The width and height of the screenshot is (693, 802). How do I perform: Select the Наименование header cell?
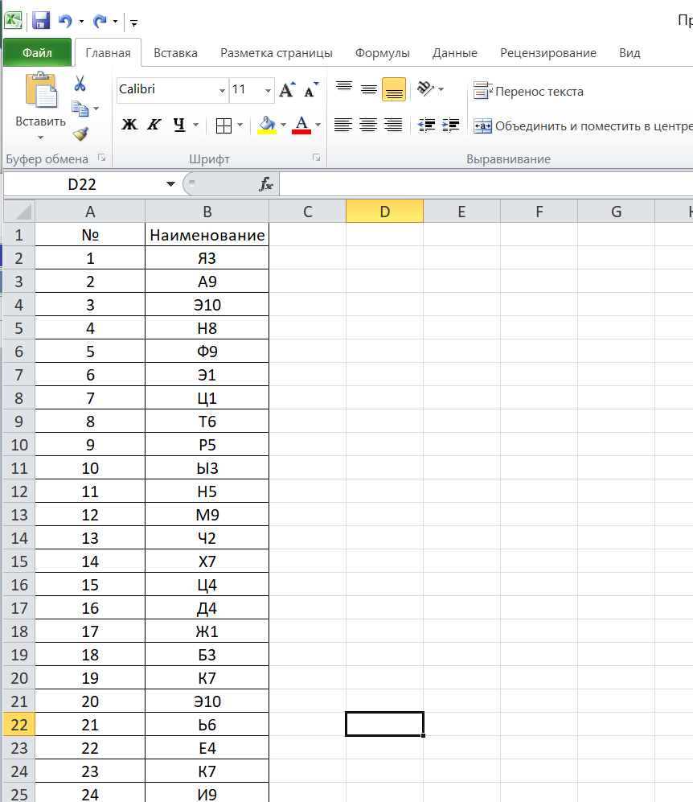pos(207,235)
